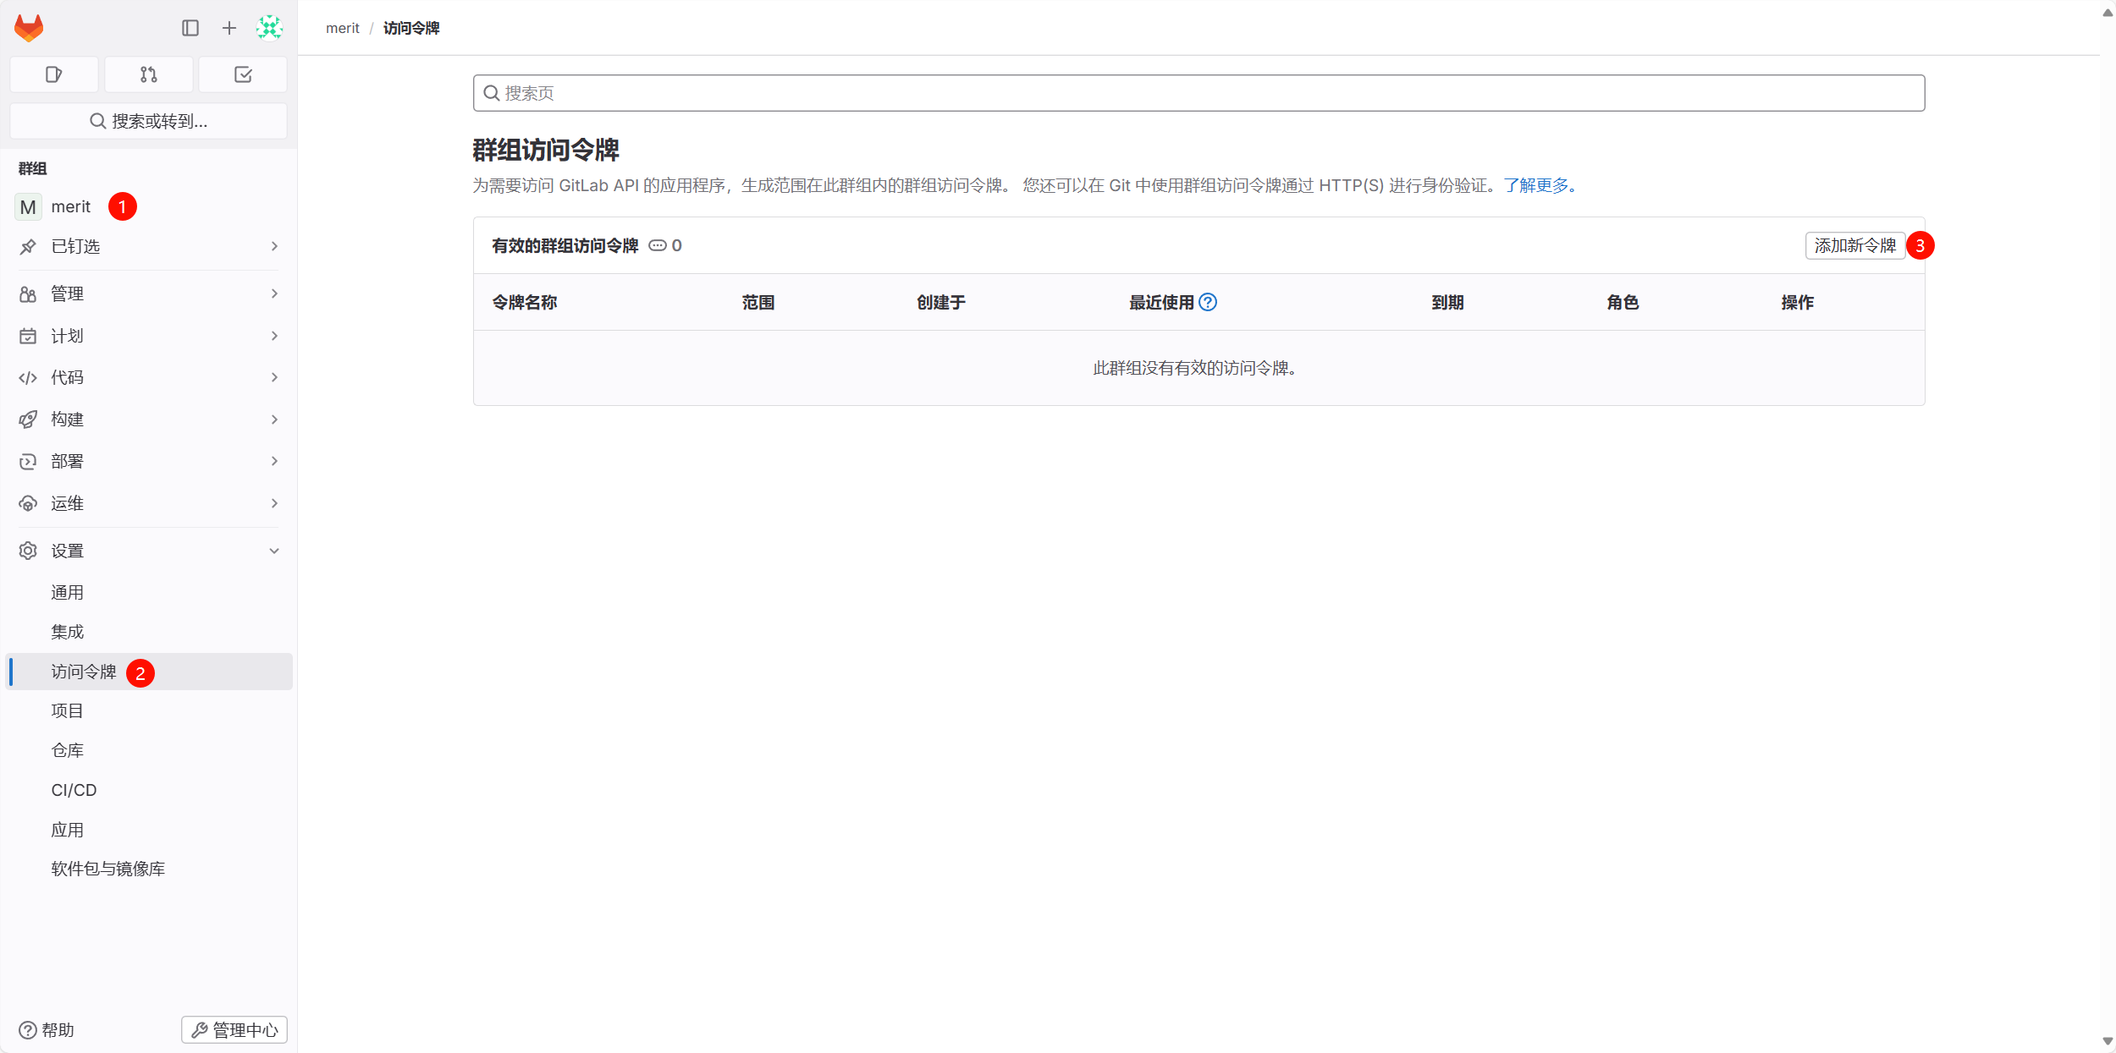Image resolution: width=2116 pixels, height=1053 pixels.
Task: Open merge requests icon button
Action: tap(149, 74)
